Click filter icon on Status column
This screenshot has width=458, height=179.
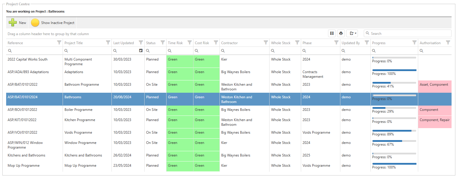pyautogui.click(x=162, y=42)
